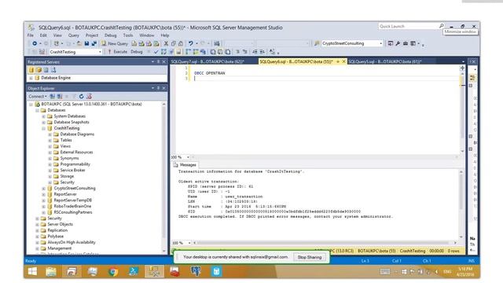Switch to the SQLQuery5.sql tab
Screen dimensions: 503x283
tap(385, 61)
